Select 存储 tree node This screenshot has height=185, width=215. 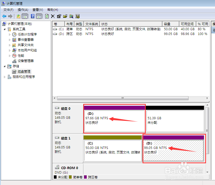[x=16, y=66]
